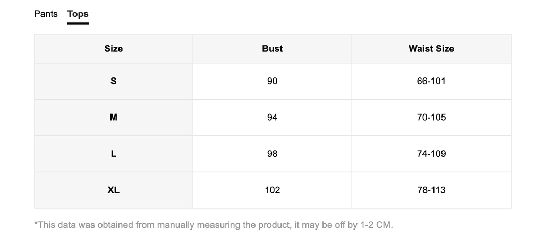Click the bust value 102

272,190
